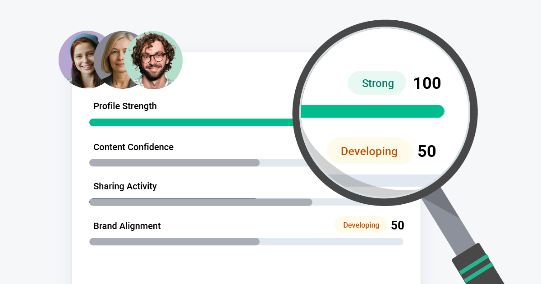
Task: Click the score 50 next to Brand Alignment
Action: (397, 225)
